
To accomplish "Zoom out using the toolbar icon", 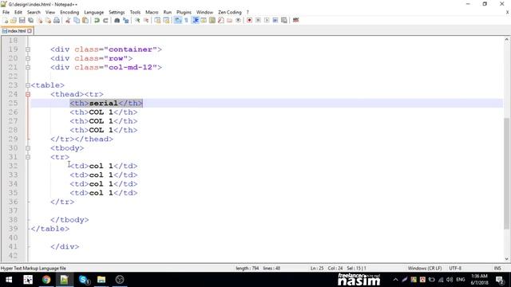I will (145, 20).
